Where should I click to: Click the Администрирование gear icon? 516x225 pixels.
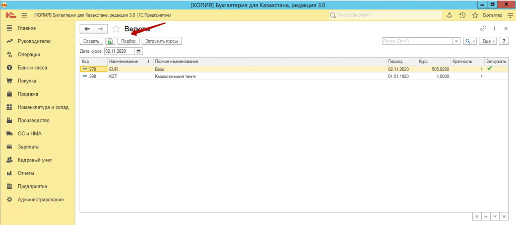tap(10, 199)
